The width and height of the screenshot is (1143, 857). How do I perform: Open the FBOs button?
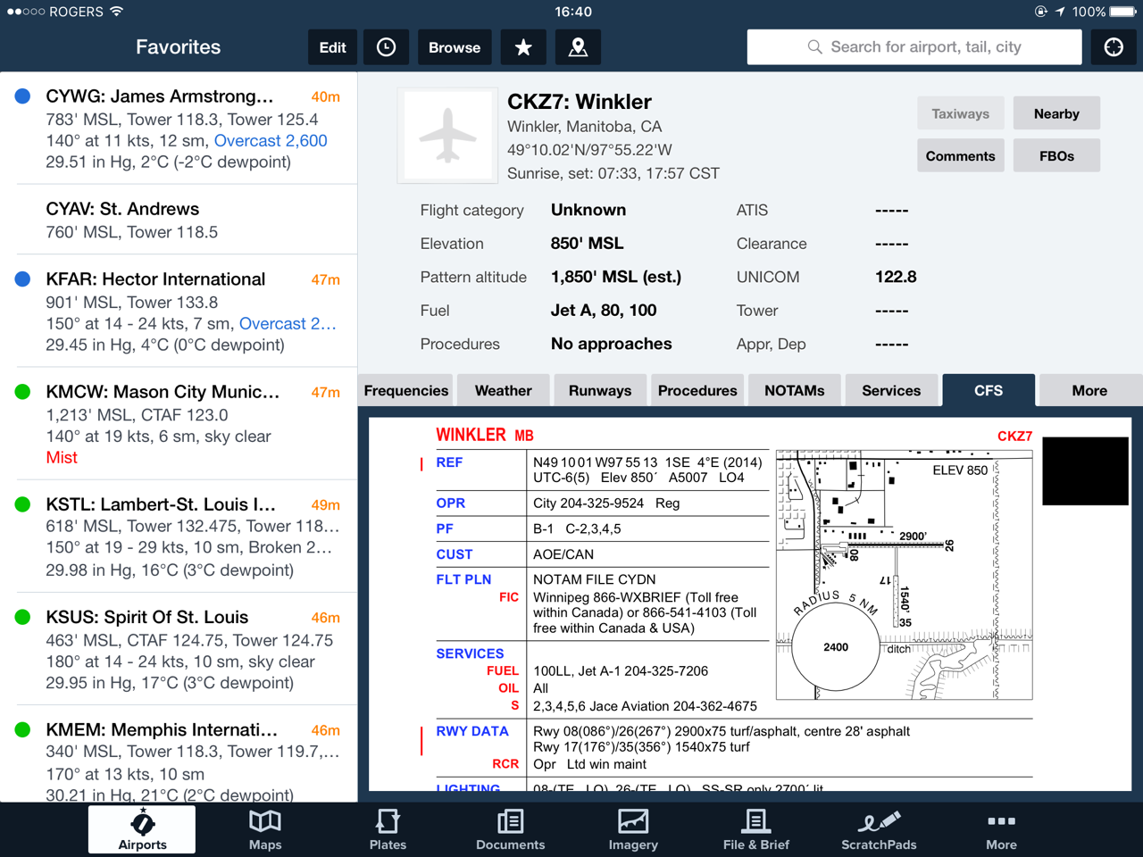1056,156
